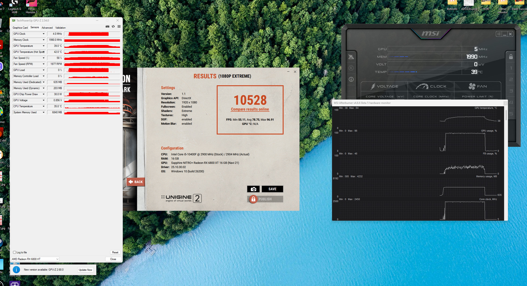Click the 10528 benchmark score
Screen dimensions: 527x286
(x=250, y=100)
